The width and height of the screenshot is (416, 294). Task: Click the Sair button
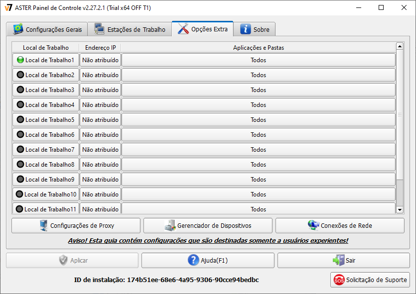(344, 260)
